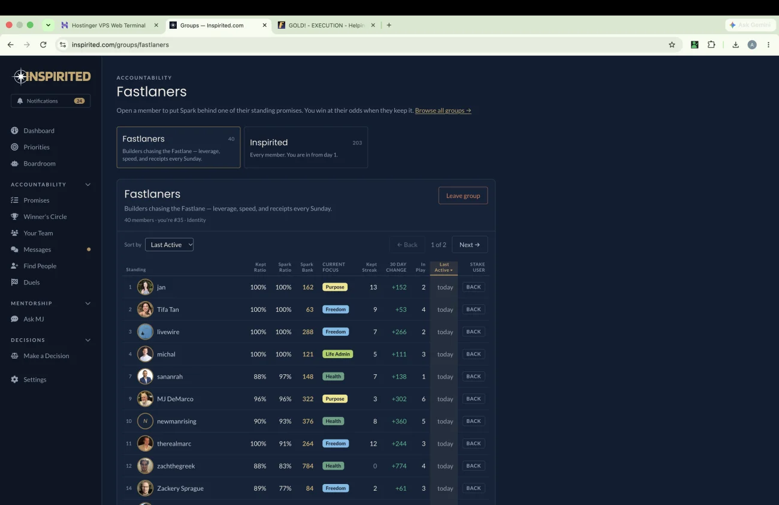The width and height of the screenshot is (779, 505).
Task: Select the Inspirited group card
Action: tap(306, 147)
